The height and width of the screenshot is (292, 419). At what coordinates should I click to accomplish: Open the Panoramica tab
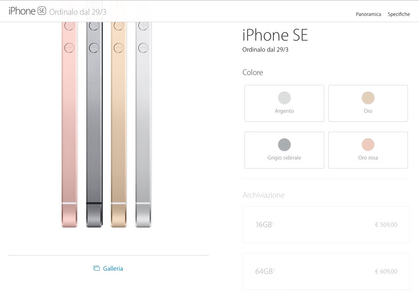pyautogui.click(x=368, y=14)
